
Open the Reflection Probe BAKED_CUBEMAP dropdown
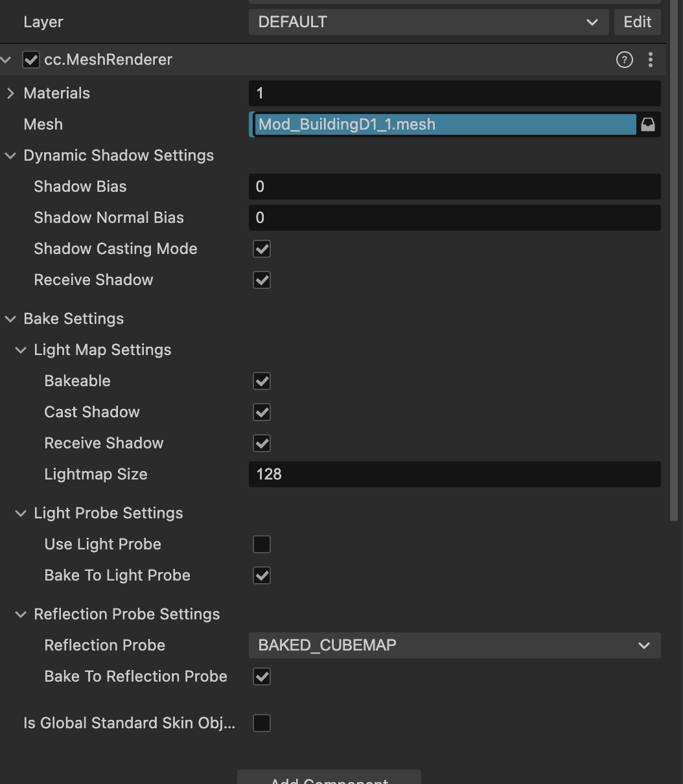(x=454, y=646)
